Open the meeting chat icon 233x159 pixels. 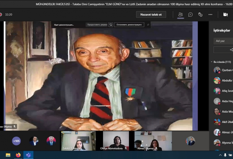(190, 15)
